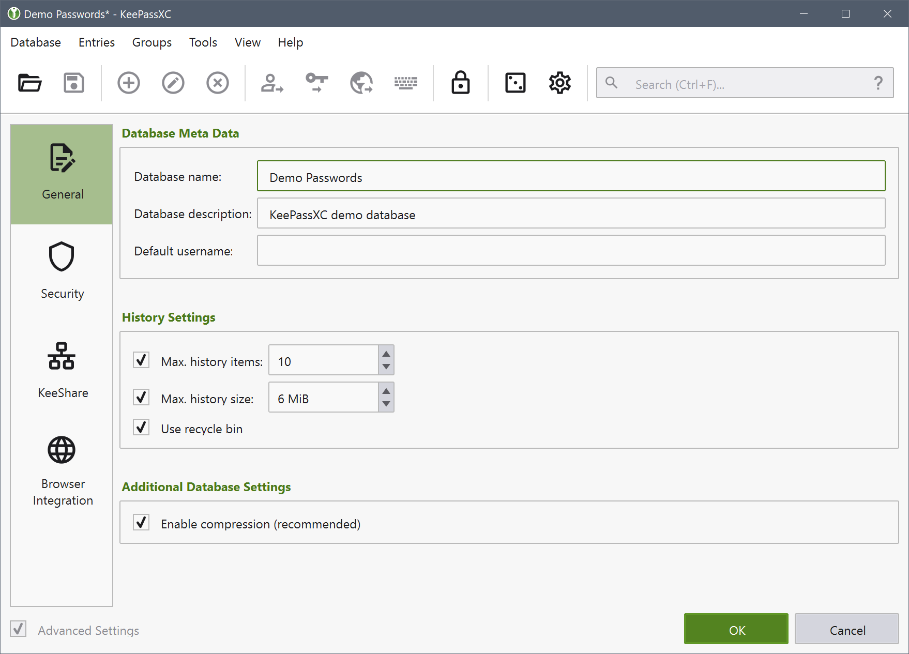Click the Copy Password key icon

pos(316,83)
